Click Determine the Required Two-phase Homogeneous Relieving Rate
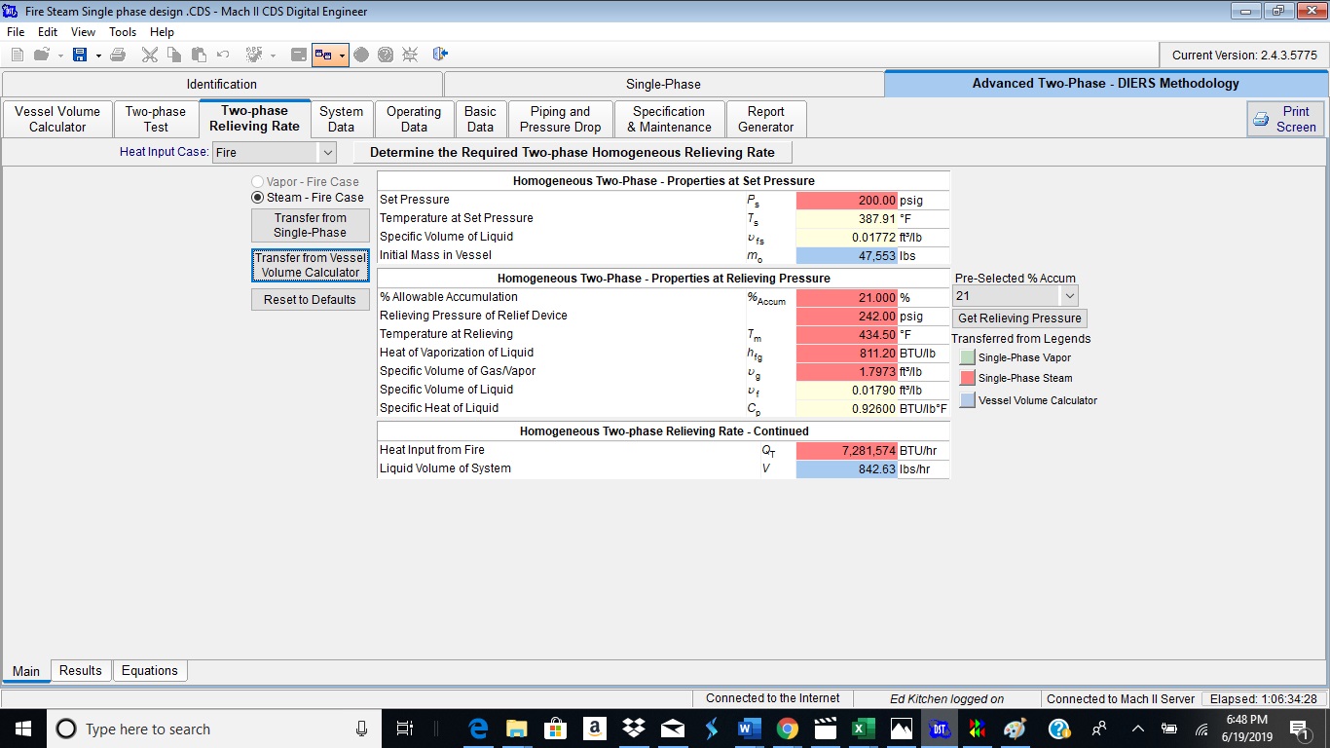This screenshot has height=748, width=1330. (x=573, y=152)
